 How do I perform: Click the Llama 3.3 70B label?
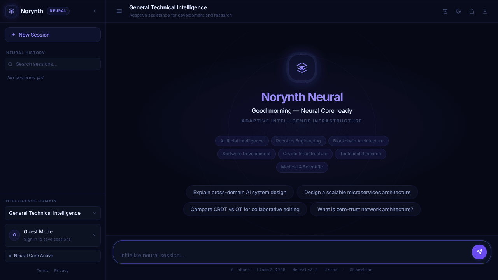coord(271,270)
